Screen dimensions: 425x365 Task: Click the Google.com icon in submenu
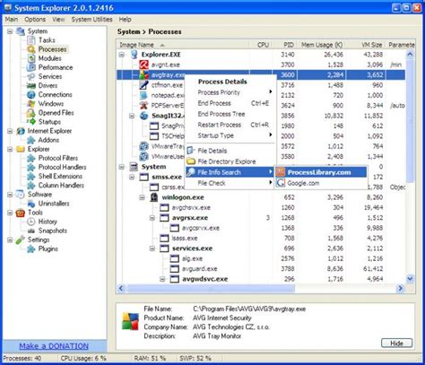pos(281,183)
